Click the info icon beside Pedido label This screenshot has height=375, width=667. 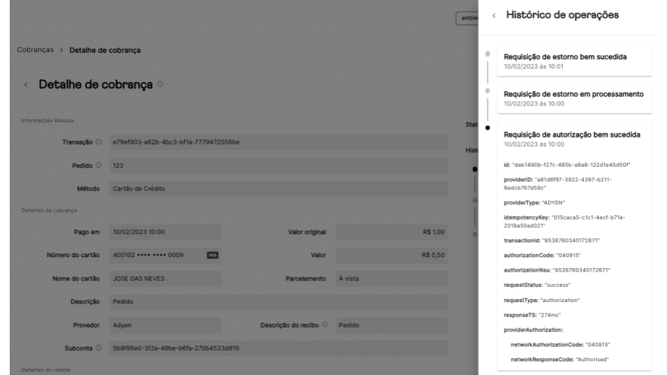pyautogui.click(x=98, y=165)
